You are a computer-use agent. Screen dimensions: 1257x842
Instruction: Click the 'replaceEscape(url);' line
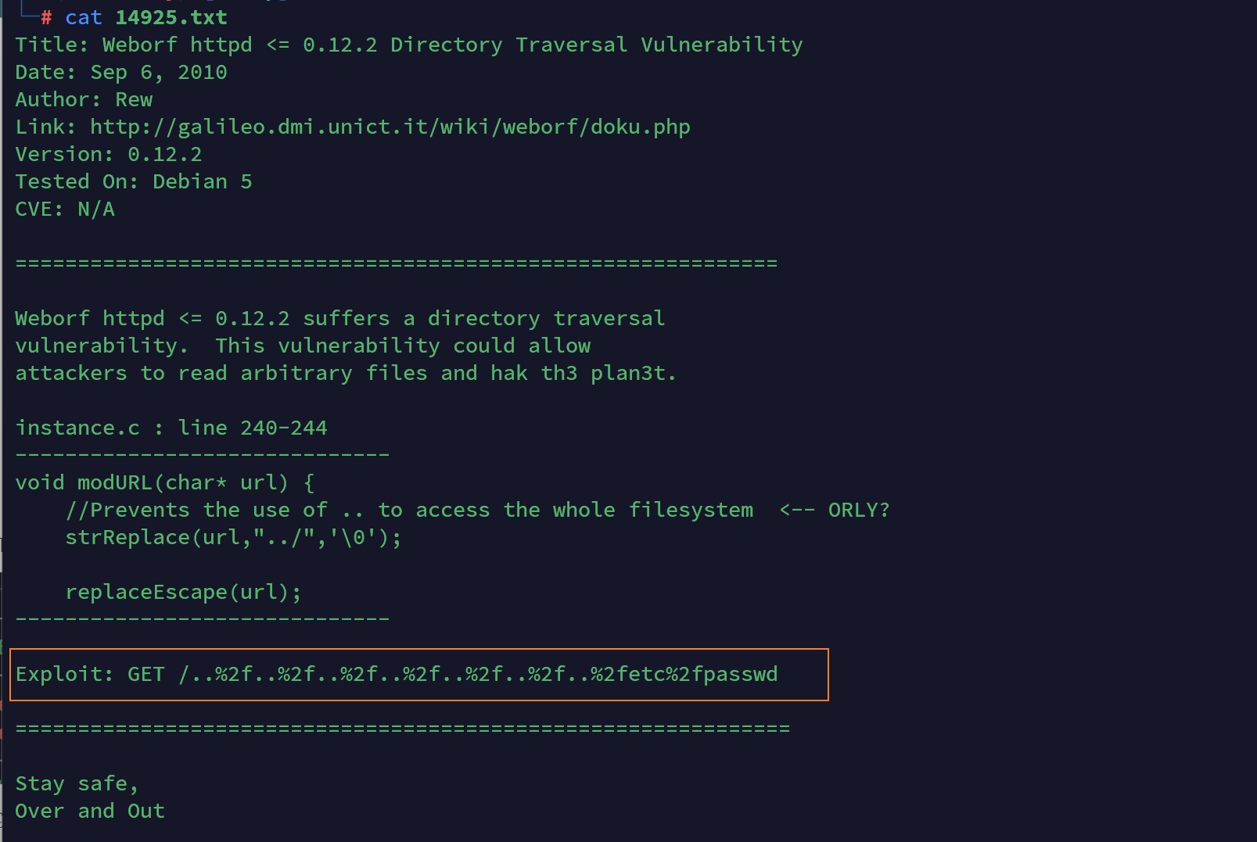(184, 592)
